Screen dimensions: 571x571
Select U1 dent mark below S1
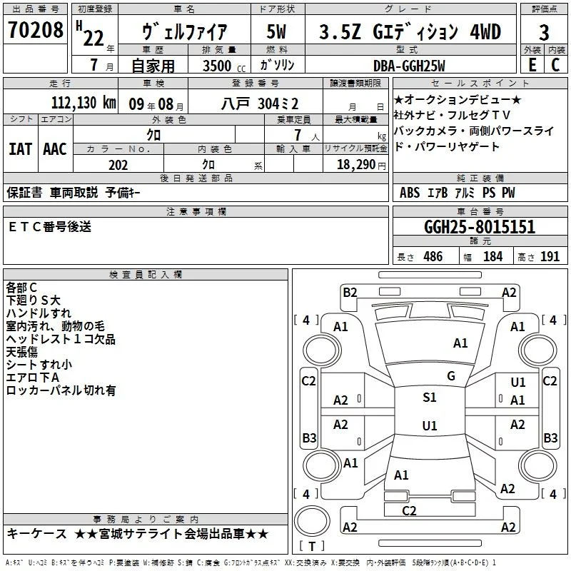[430, 425]
